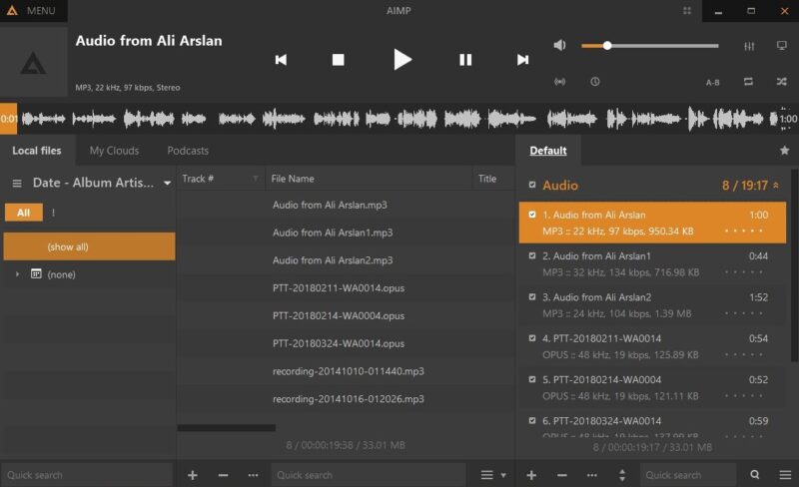Open the equalizer settings icon
The width and height of the screenshot is (799, 487).
click(x=749, y=46)
